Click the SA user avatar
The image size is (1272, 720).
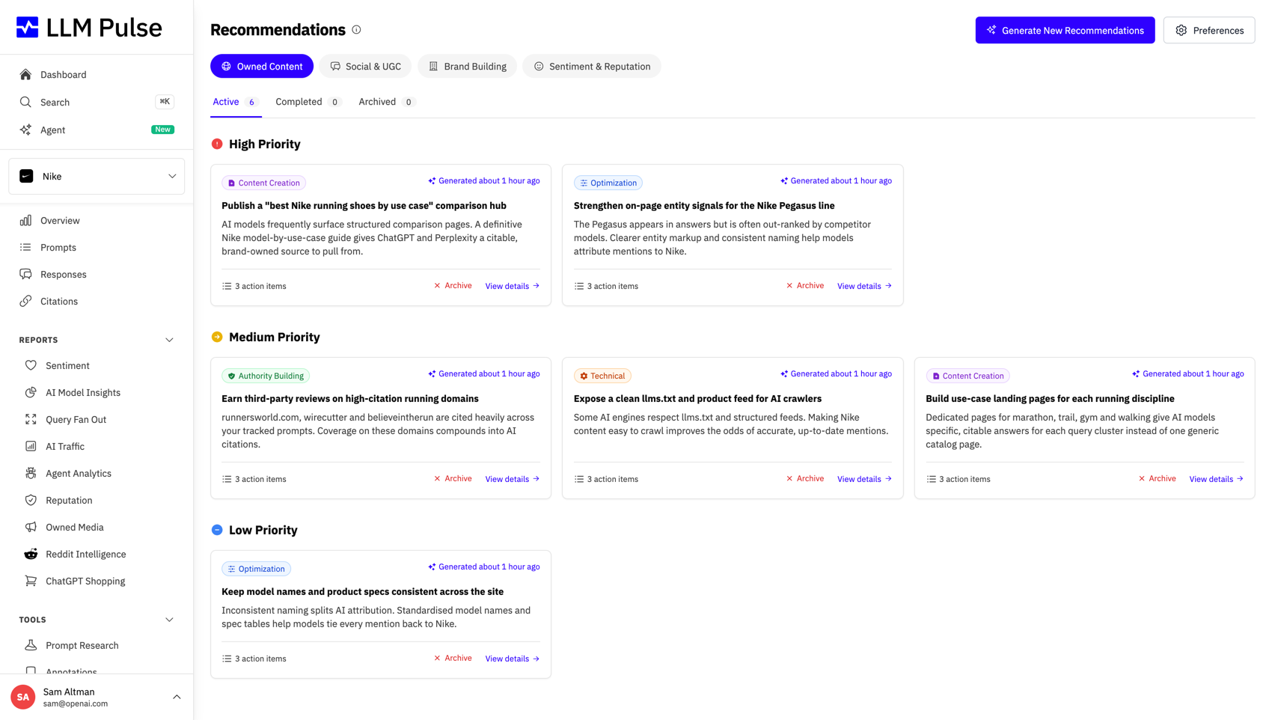click(x=23, y=698)
